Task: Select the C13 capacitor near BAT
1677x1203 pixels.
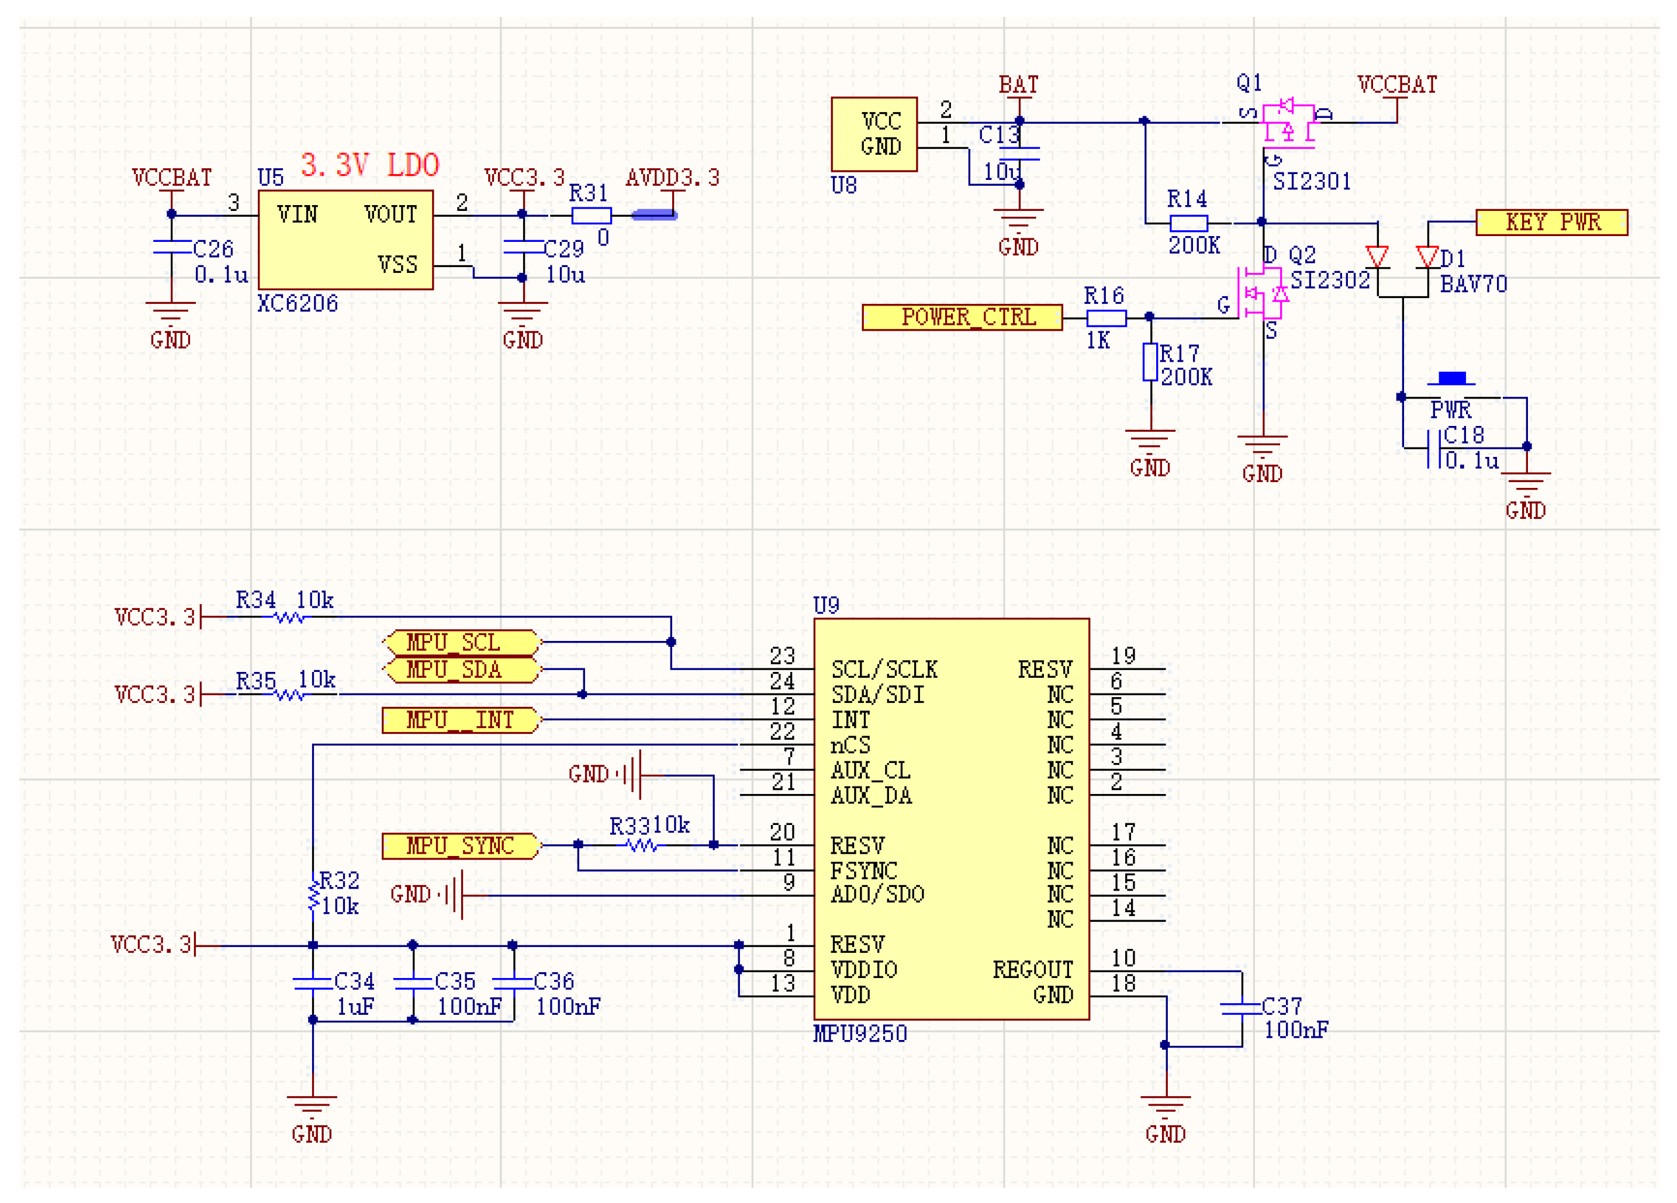Action: [x=1019, y=154]
